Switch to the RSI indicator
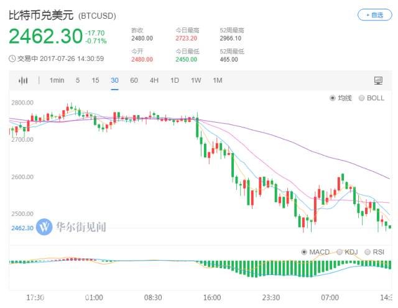 pyautogui.click(x=368, y=252)
